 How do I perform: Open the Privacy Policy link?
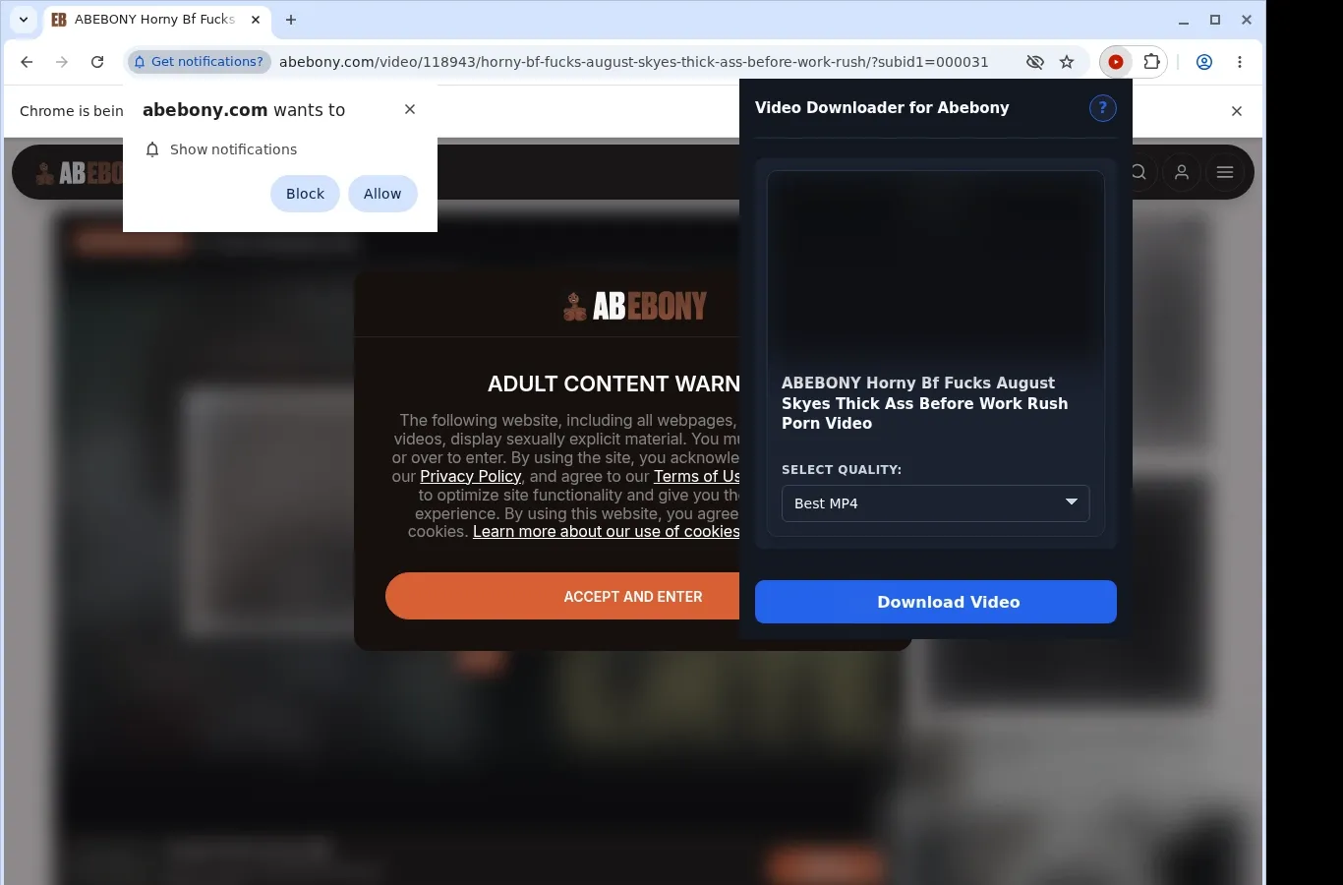tap(470, 476)
